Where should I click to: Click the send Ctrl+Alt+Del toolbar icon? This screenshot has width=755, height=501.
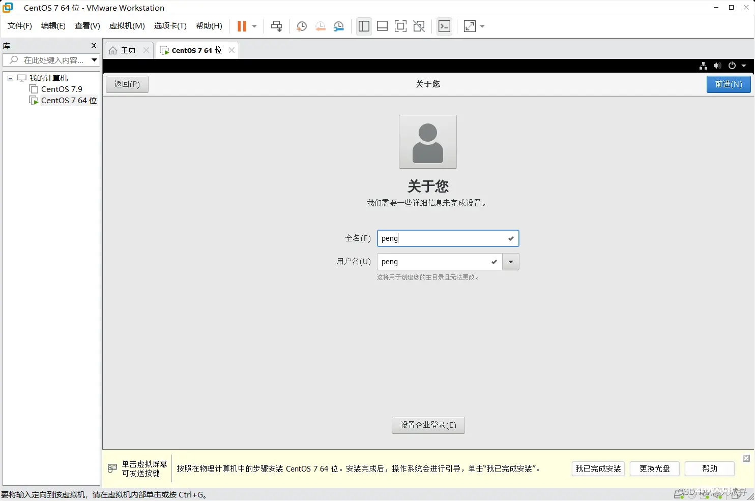click(x=277, y=26)
